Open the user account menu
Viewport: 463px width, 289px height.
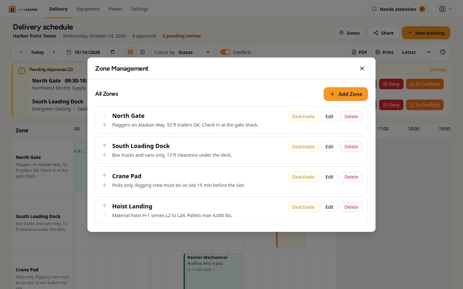(x=446, y=9)
